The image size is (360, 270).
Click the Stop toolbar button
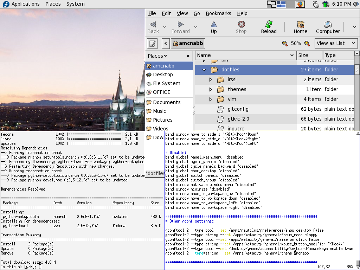pyautogui.click(x=241, y=27)
